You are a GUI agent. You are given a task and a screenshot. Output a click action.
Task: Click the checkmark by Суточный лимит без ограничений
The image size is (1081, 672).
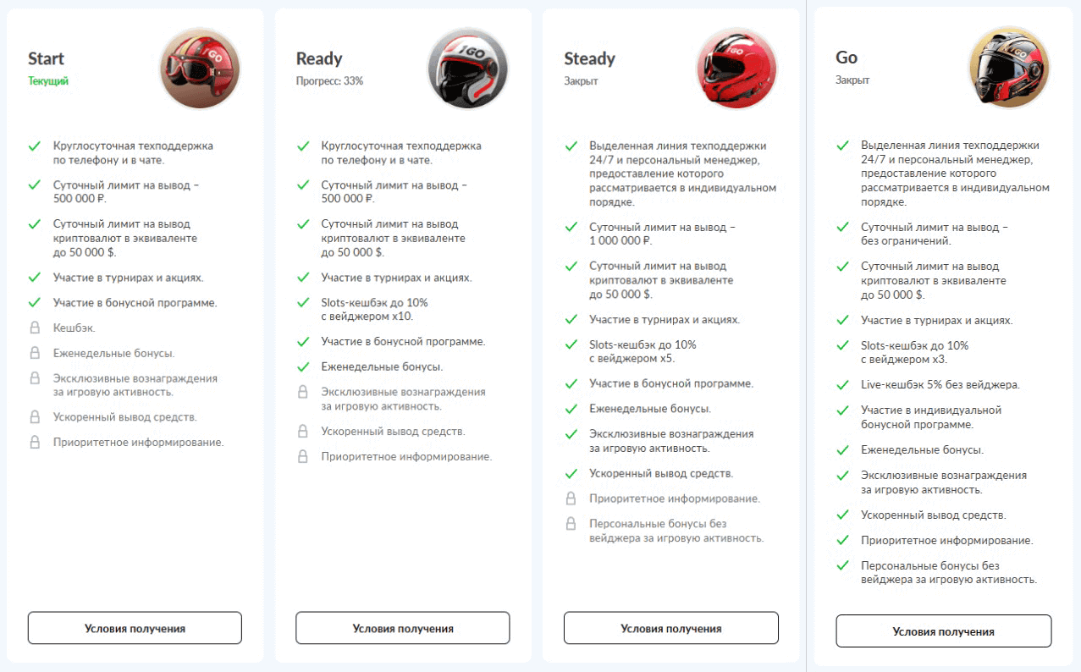pyautogui.click(x=842, y=228)
